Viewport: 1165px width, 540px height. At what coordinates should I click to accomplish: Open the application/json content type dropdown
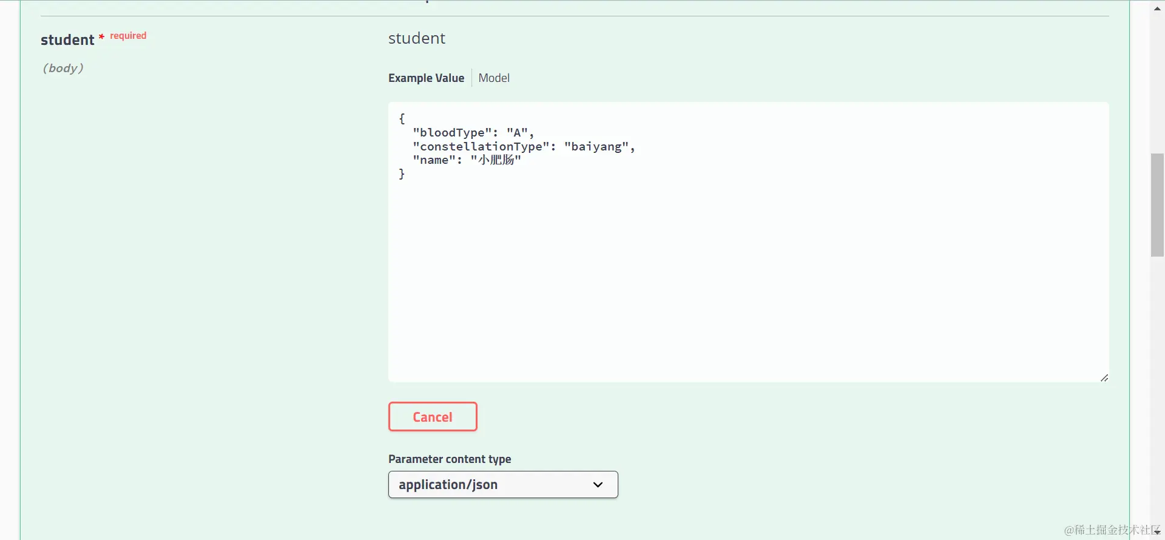[502, 484]
